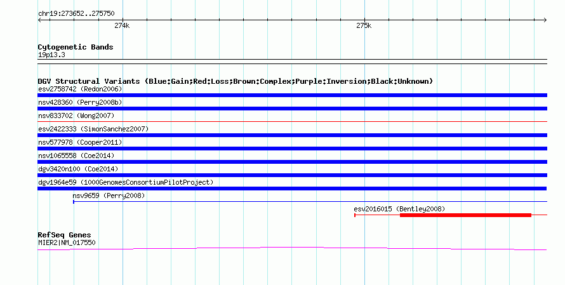
Task: Click the esv2758742 (Redon2006) label
Action: tap(80, 89)
